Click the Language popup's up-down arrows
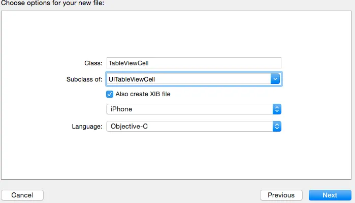This screenshot has width=355, height=203. click(277, 126)
